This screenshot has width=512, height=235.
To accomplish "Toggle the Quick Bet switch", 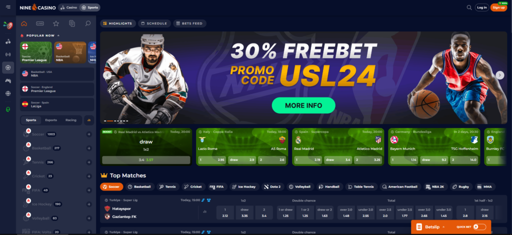I will 479,227.
